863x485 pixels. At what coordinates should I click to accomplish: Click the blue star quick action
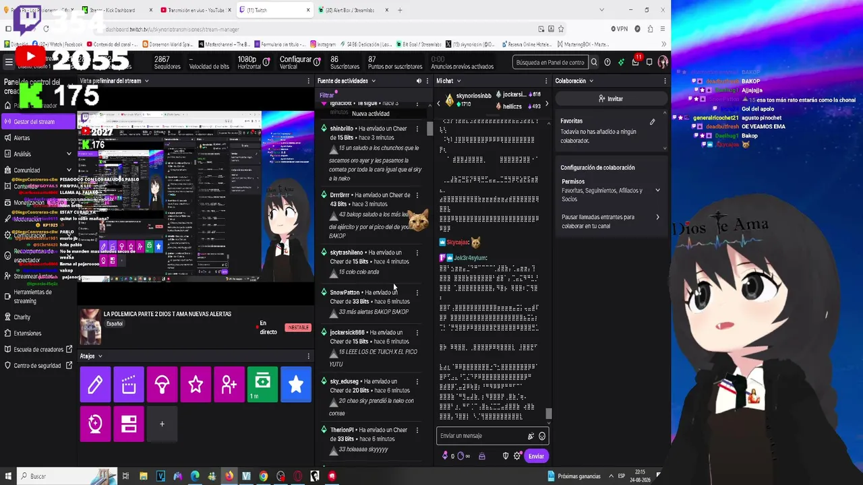[x=296, y=385]
